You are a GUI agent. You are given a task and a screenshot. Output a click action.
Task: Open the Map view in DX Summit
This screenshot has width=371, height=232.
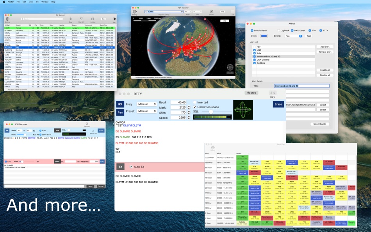(113, 19)
